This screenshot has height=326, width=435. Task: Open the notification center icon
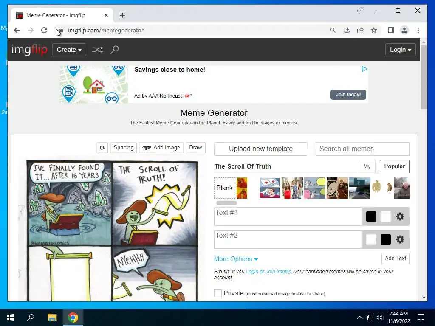tap(421, 318)
